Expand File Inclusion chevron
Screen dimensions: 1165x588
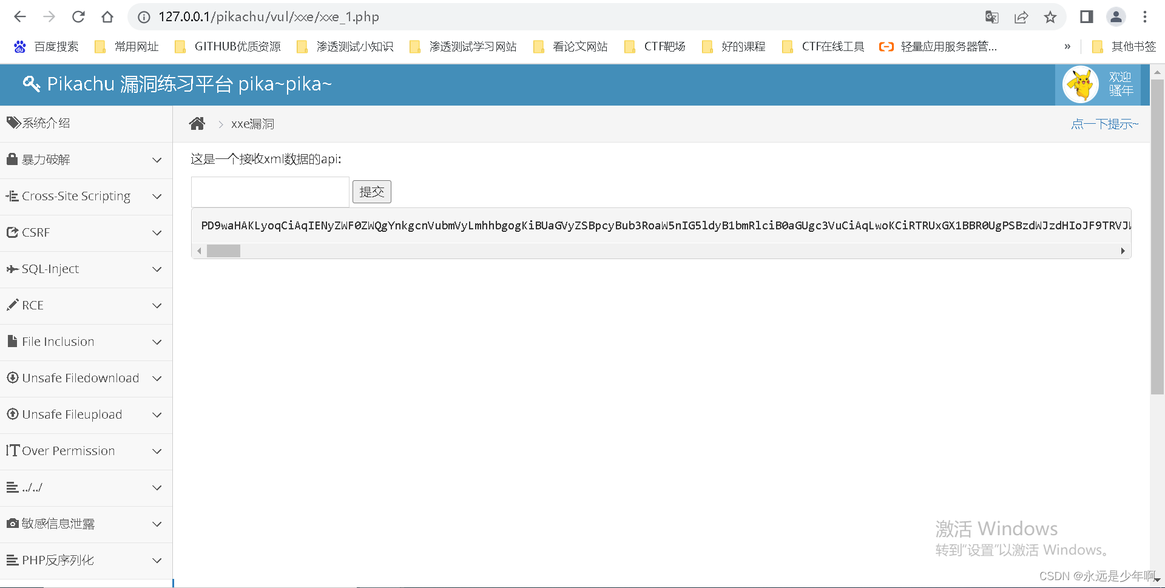(x=157, y=342)
